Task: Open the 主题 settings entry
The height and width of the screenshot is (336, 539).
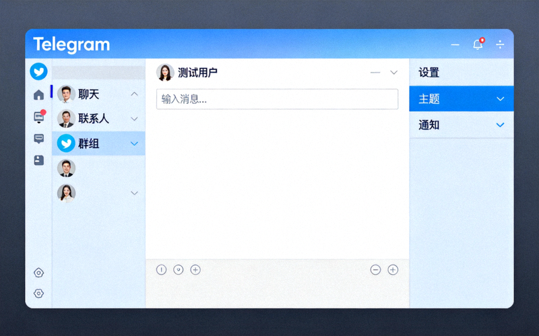Action: click(x=462, y=99)
